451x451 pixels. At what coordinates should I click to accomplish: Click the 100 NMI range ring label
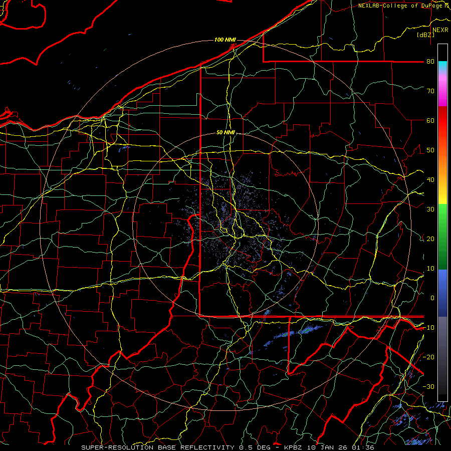tap(225, 40)
